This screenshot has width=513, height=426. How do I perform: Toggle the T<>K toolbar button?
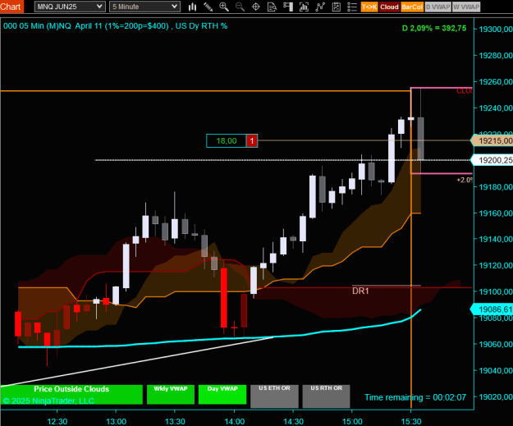click(x=369, y=7)
